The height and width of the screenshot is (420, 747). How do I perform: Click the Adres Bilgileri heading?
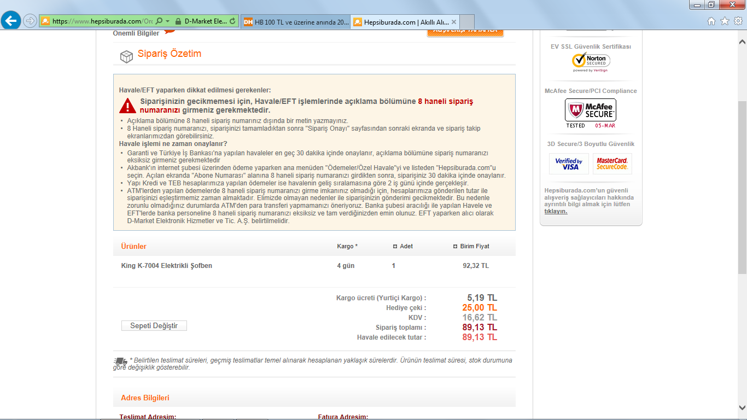[145, 398]
